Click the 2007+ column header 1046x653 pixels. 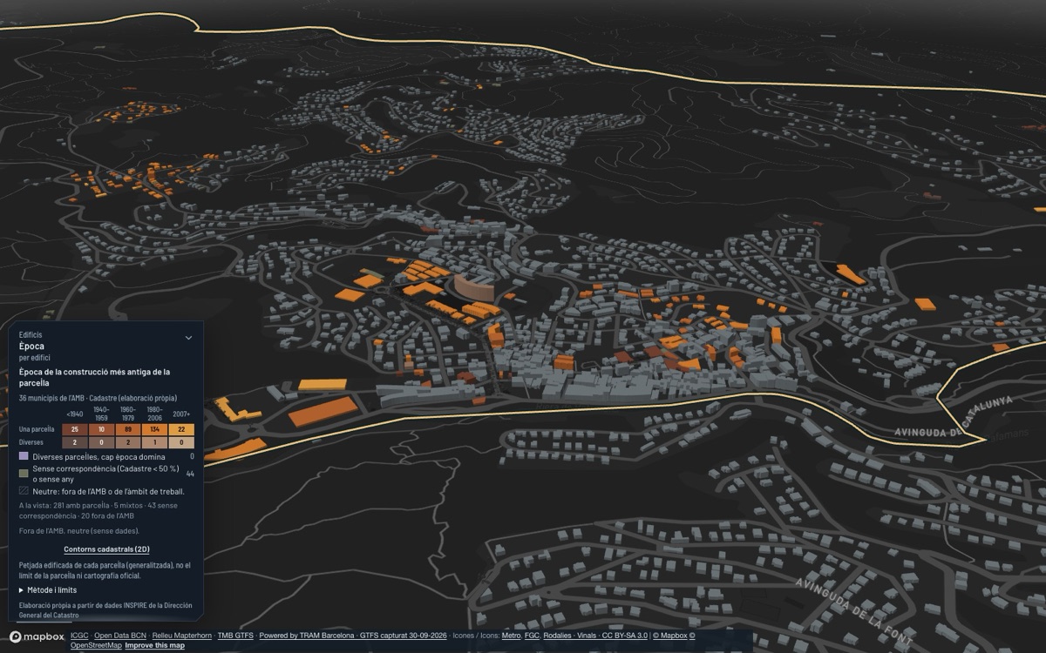[x=181, y=414]
